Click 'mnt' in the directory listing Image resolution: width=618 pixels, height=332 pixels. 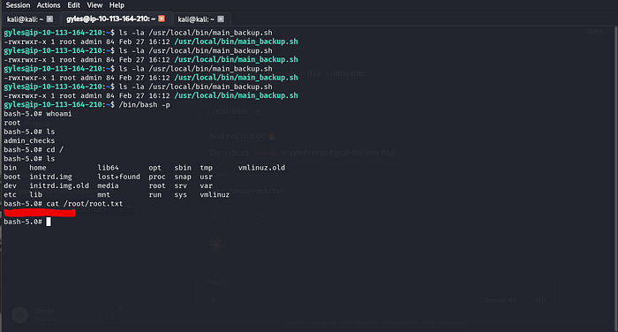[x=103, y=195]
